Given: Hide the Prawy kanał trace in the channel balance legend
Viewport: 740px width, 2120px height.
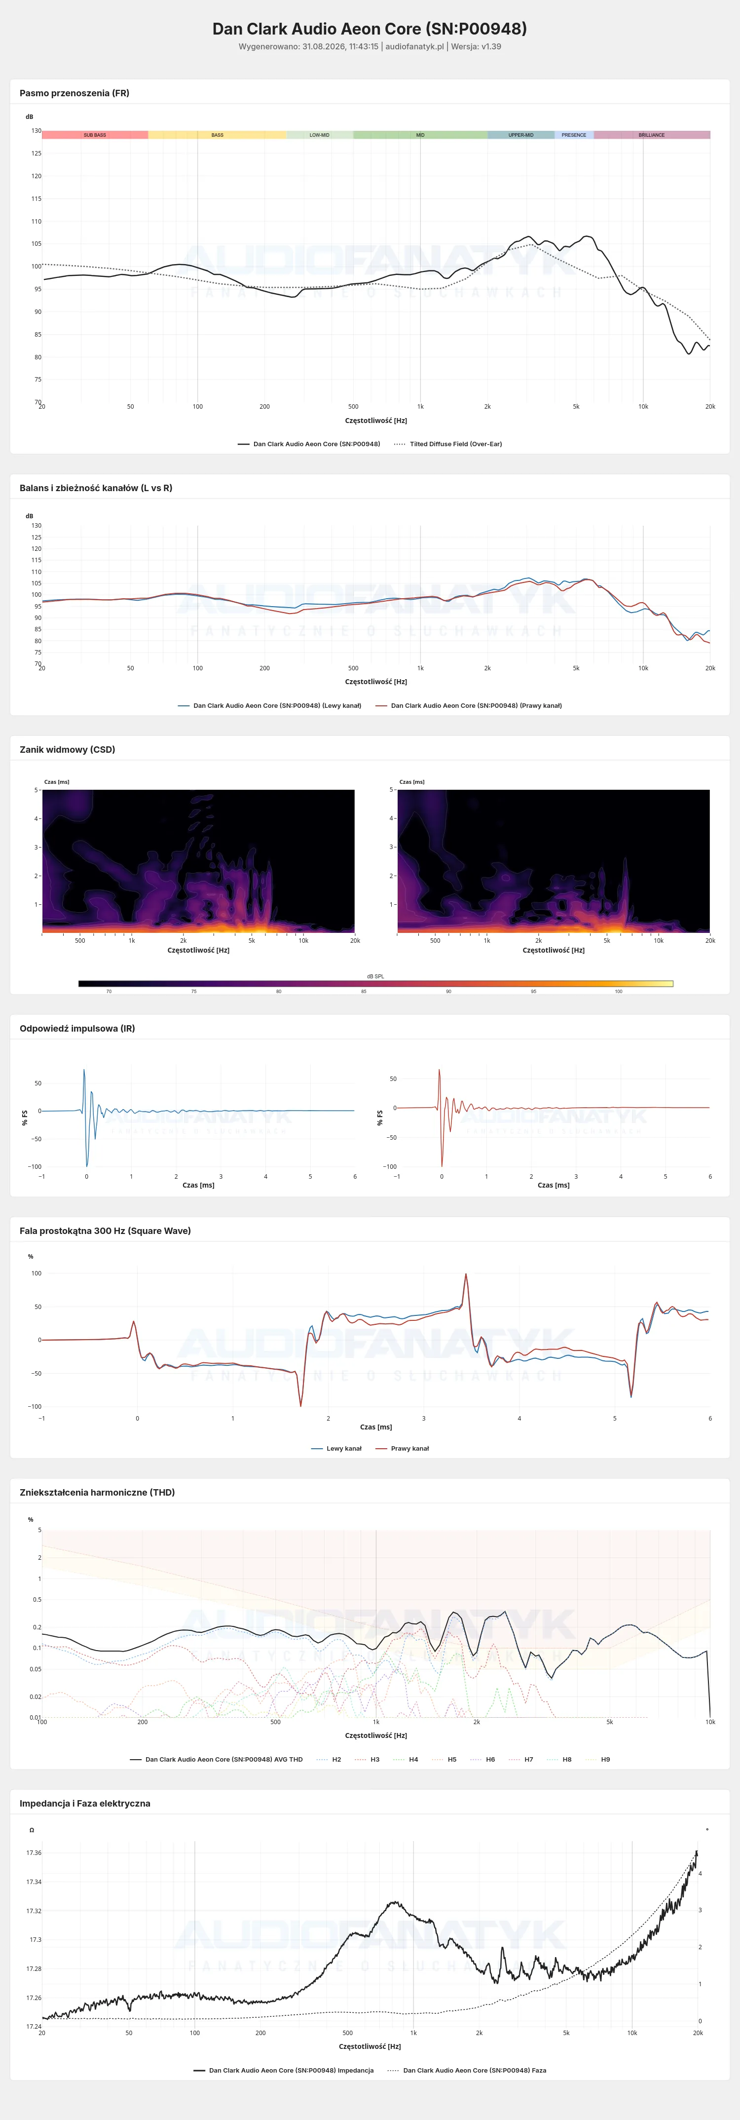Looking at the screenshot, I should [469, 705].
